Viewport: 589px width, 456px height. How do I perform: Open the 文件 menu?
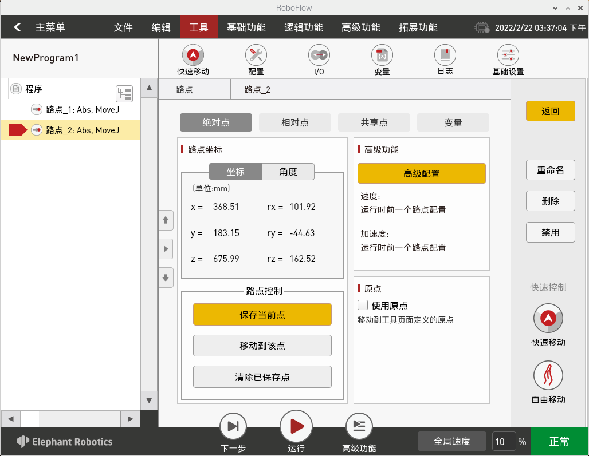point(123,27)
